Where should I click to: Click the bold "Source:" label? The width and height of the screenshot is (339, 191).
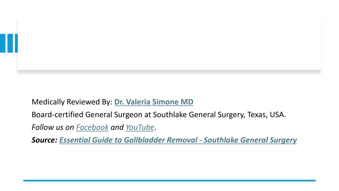tap(44, 140)
